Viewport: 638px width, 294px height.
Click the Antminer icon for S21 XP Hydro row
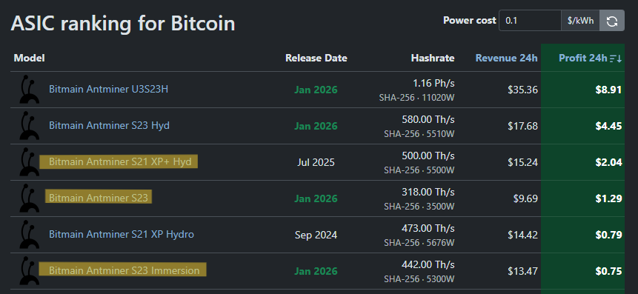point(30,234)
